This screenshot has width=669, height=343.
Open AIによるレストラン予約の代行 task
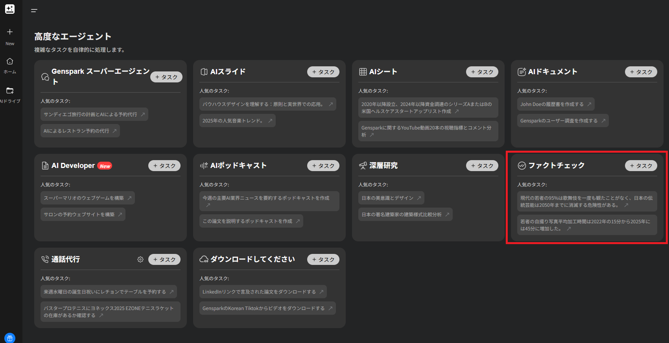click(80, 131)
